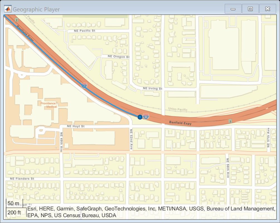Click the Providence Medical area label
The height and width of the screenshot is (223, 280).
[x=49, y=104]
